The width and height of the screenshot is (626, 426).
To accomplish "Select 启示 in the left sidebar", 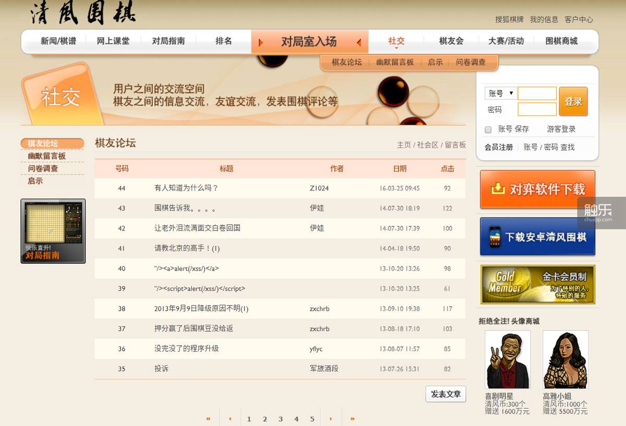I will 35,181.
